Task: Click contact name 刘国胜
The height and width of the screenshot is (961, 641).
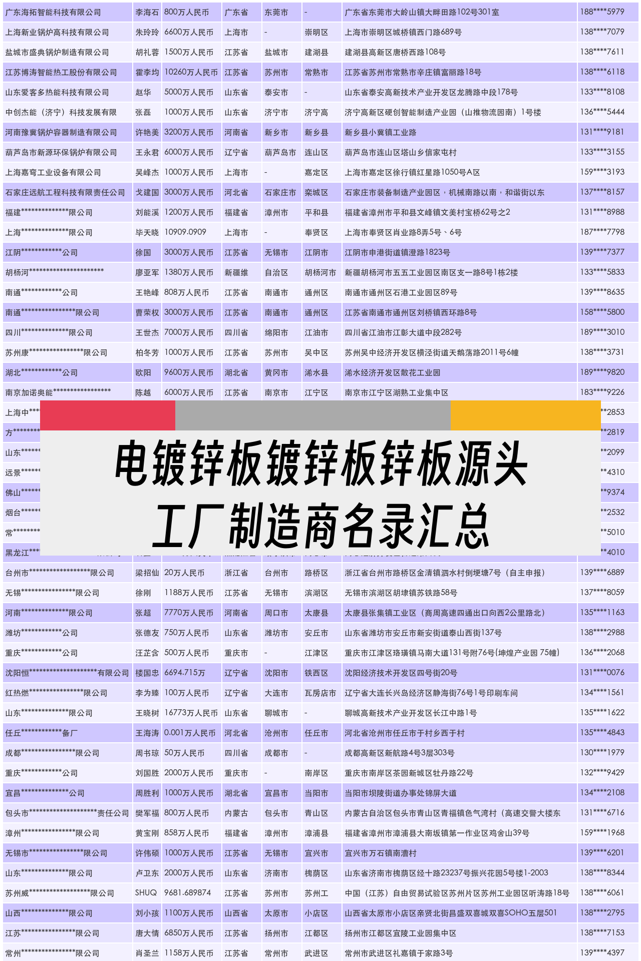Action: tap(147, 773)
